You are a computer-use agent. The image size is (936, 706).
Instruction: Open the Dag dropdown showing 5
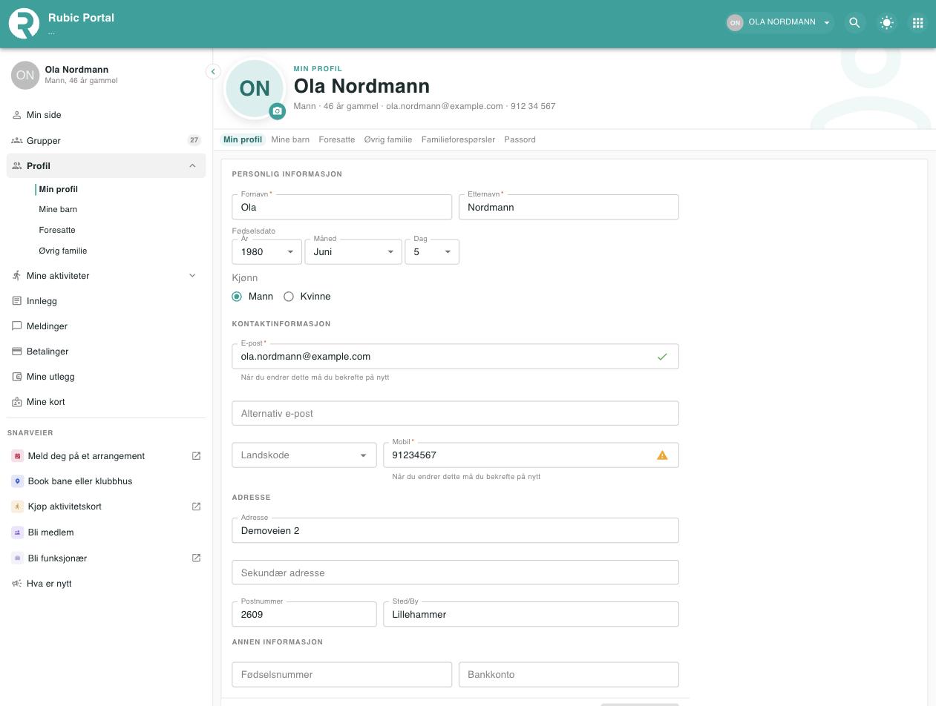coord(432,252)
